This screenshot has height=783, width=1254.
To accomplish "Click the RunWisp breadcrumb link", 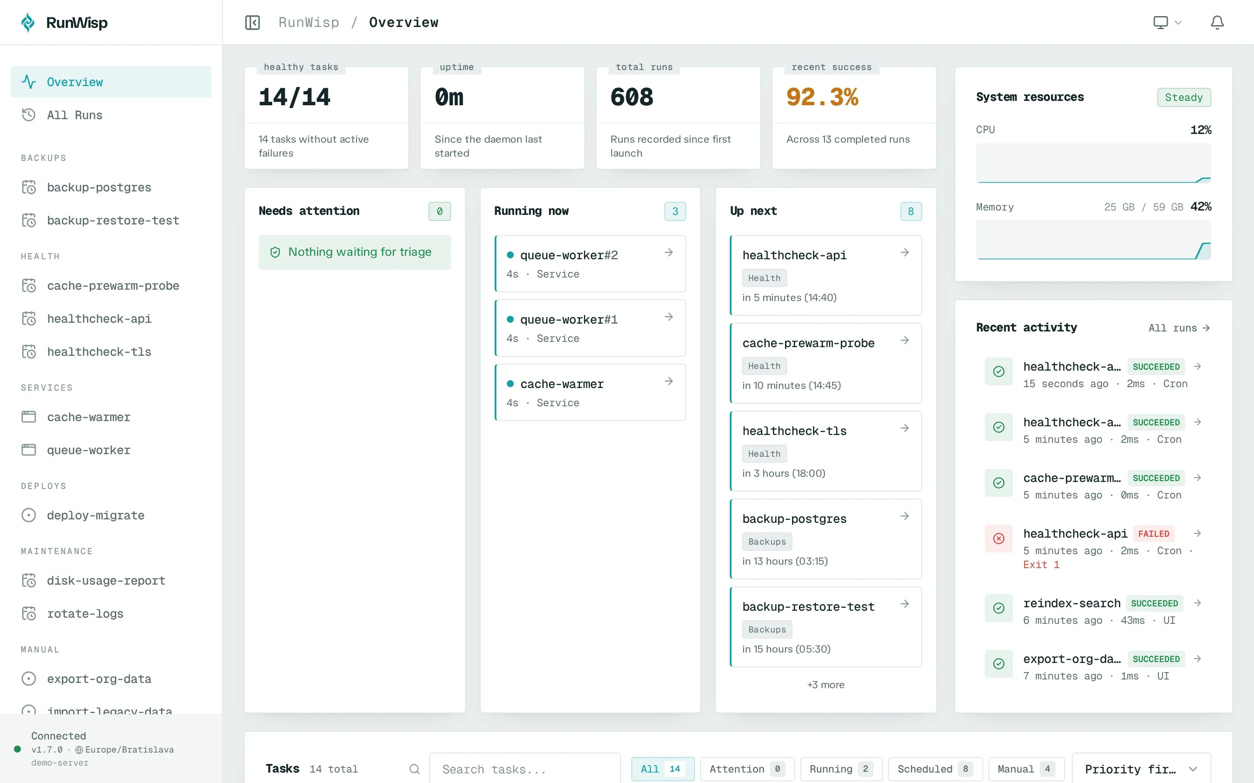I will (x=309, y=22).
